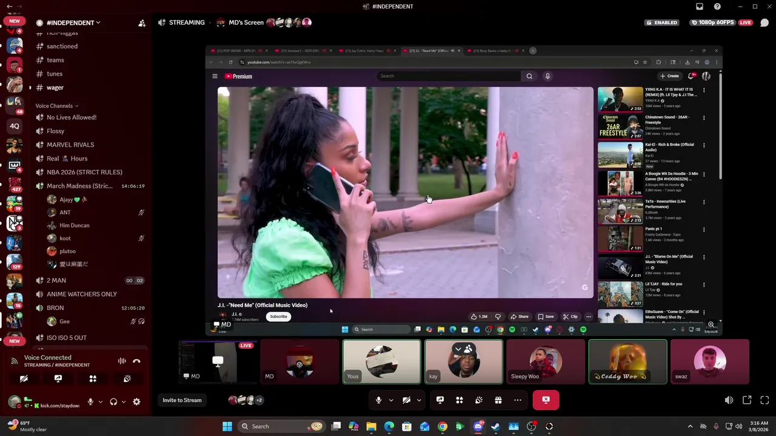Open soundboard icon in voice panel

(x=127, y=378)
